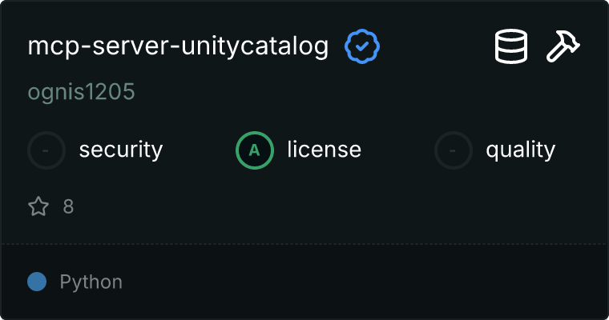Click the hammer tools icon

click(x=563, y=47)
